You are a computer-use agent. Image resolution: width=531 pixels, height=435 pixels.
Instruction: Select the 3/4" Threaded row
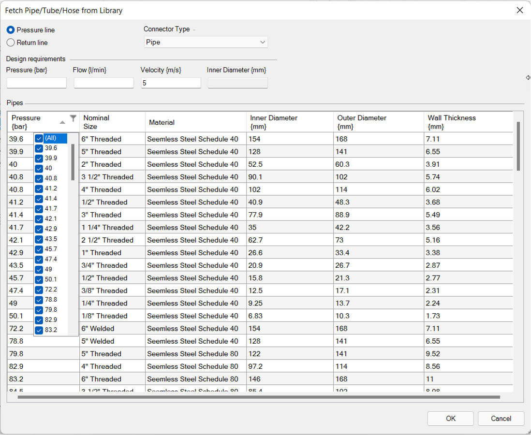click(x=260, y=265)
